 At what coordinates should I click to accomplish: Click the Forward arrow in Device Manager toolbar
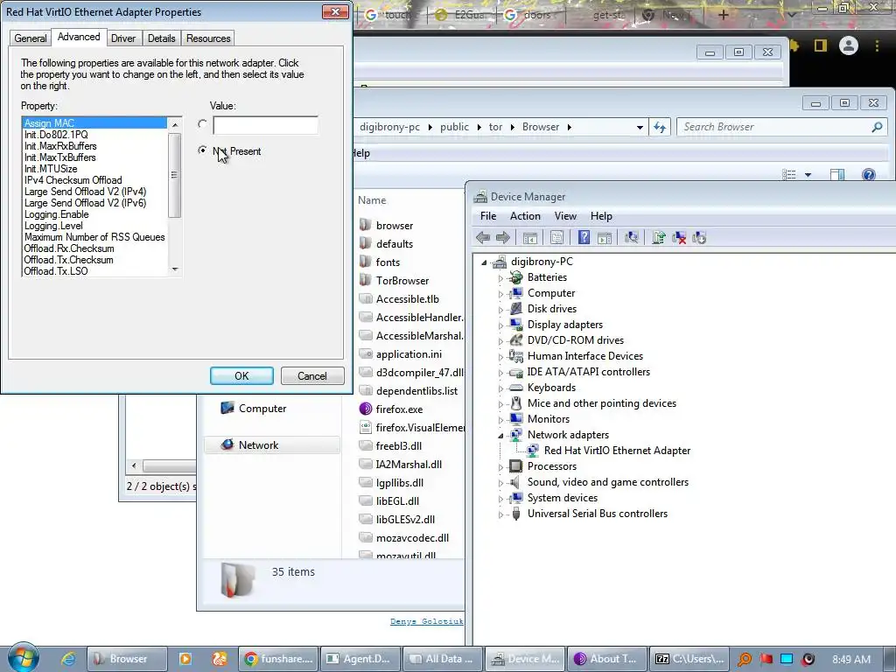tap(503, 238)
